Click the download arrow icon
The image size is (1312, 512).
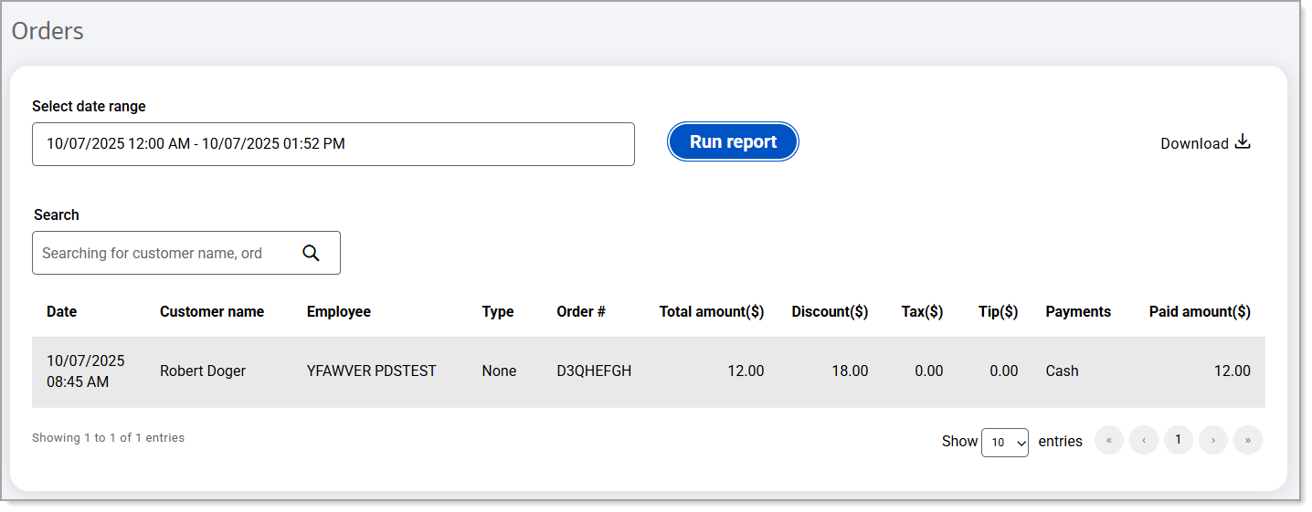[x=1243, y=142]
